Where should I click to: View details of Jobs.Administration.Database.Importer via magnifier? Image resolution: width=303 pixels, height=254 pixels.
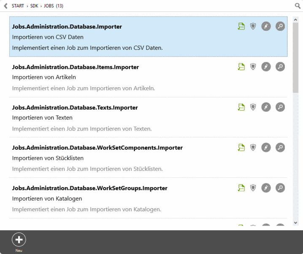[x=280, y=26]
